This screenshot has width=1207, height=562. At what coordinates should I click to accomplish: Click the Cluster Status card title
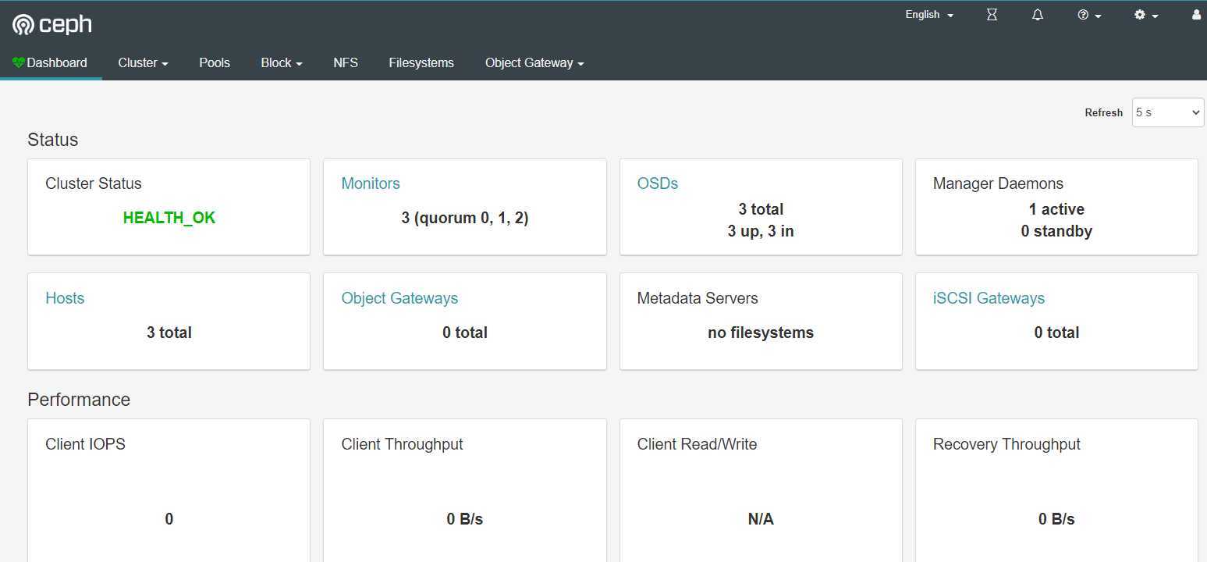(94, 183)
